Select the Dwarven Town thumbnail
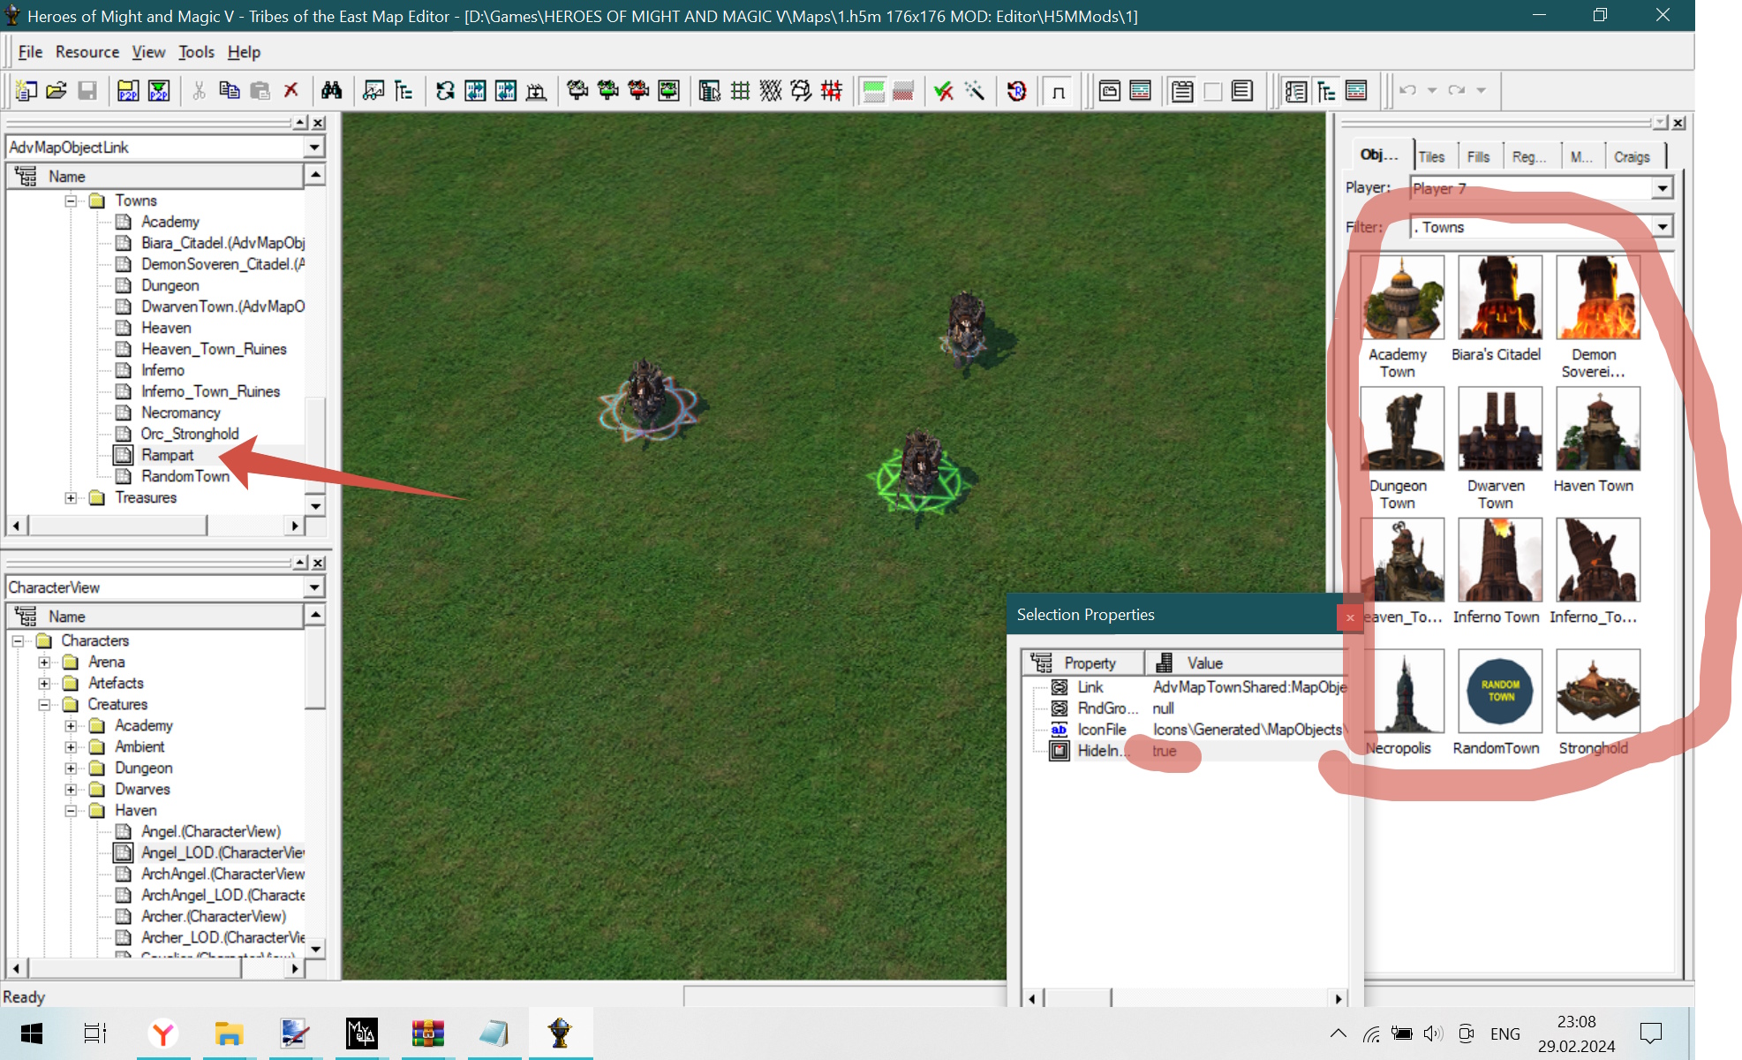The height and width of the screenshot is (1060, 1742). [1500, 428]
